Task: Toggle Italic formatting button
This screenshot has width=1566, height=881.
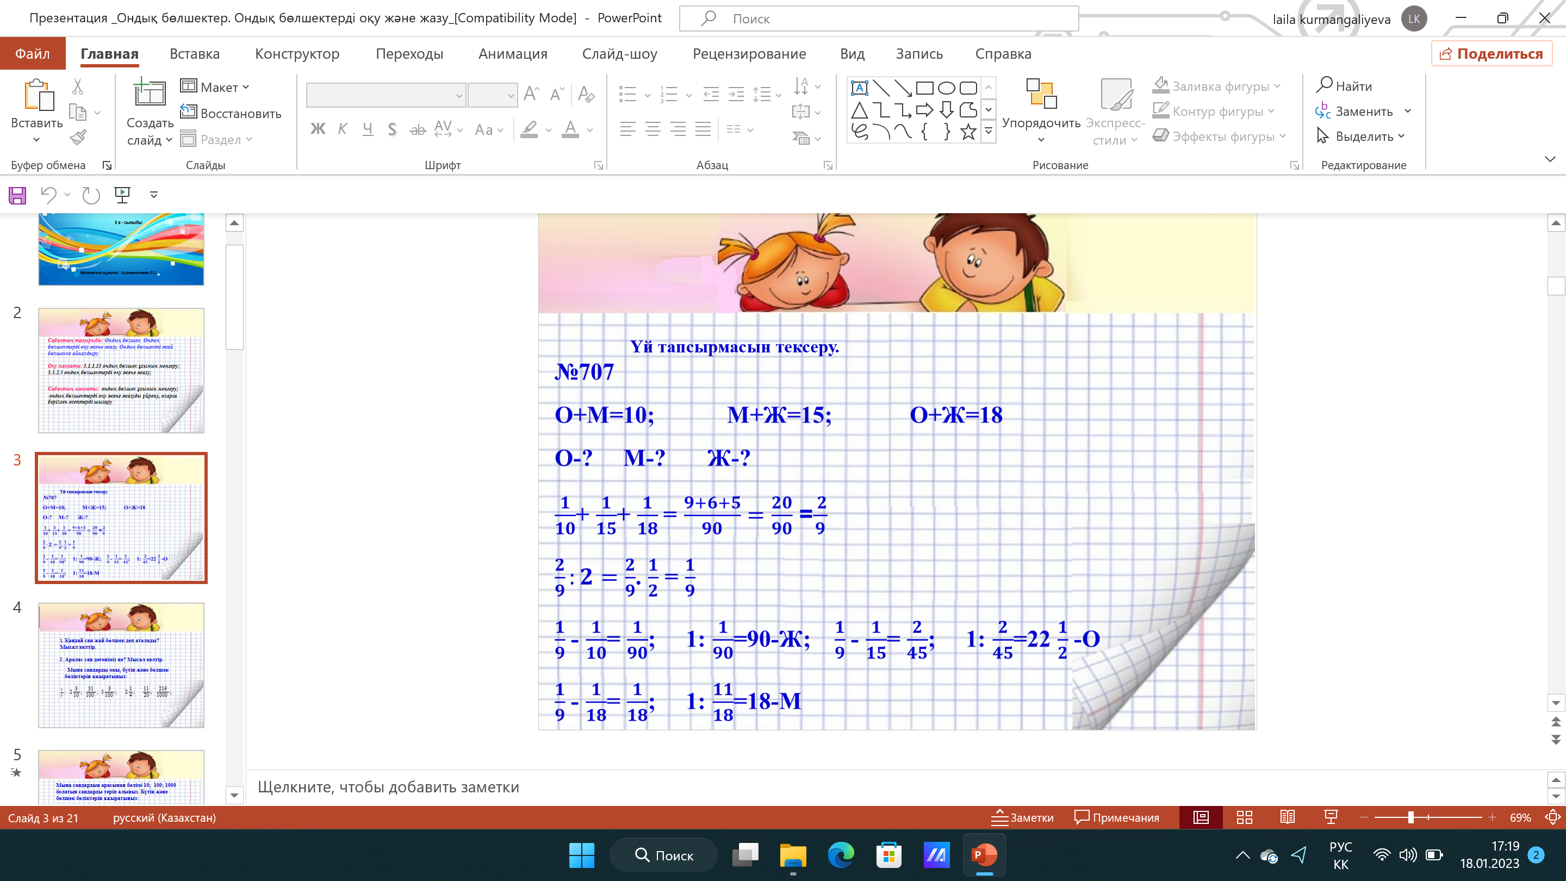Action: point(342,129)
